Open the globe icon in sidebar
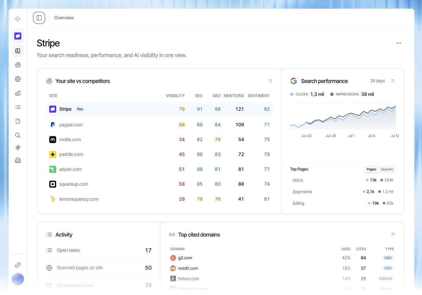The width and height of the screenshot is (422, 295). [18, 79]
